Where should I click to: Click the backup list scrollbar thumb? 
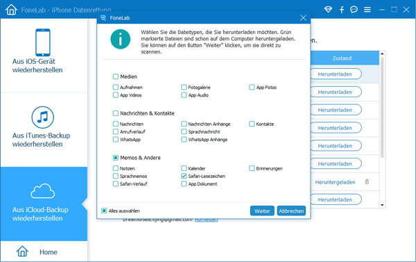pyautogui.click(x=382, y=108)
